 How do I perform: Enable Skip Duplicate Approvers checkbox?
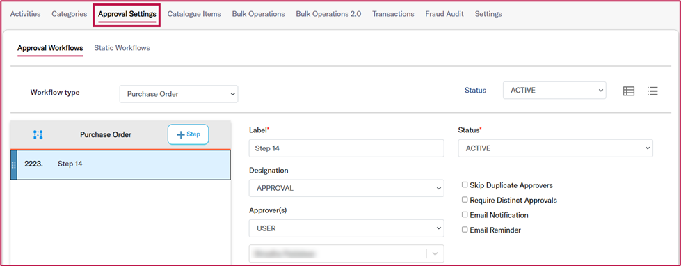click(465, 185)
